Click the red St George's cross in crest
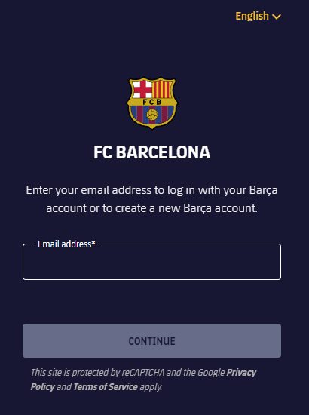 142,90
